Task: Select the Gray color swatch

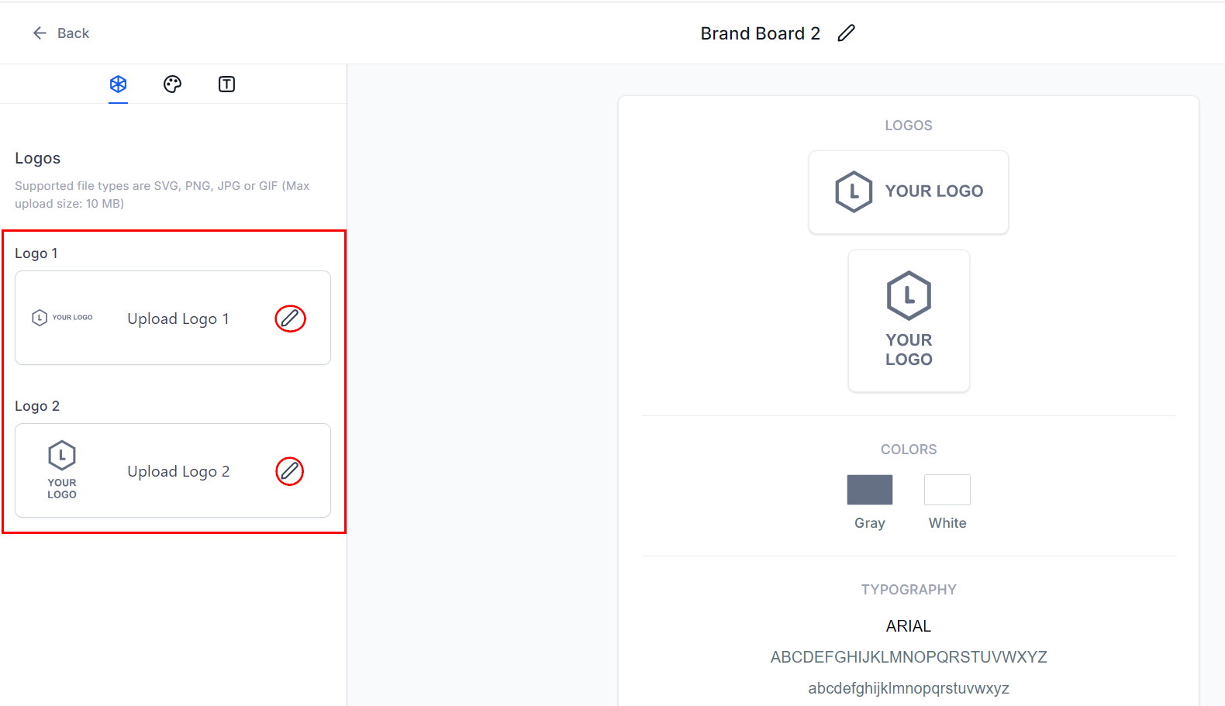Action: [x=870, y=490]
